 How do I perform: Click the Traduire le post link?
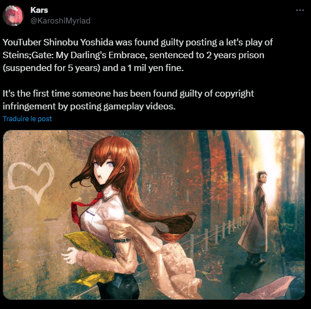pos(27,118)
